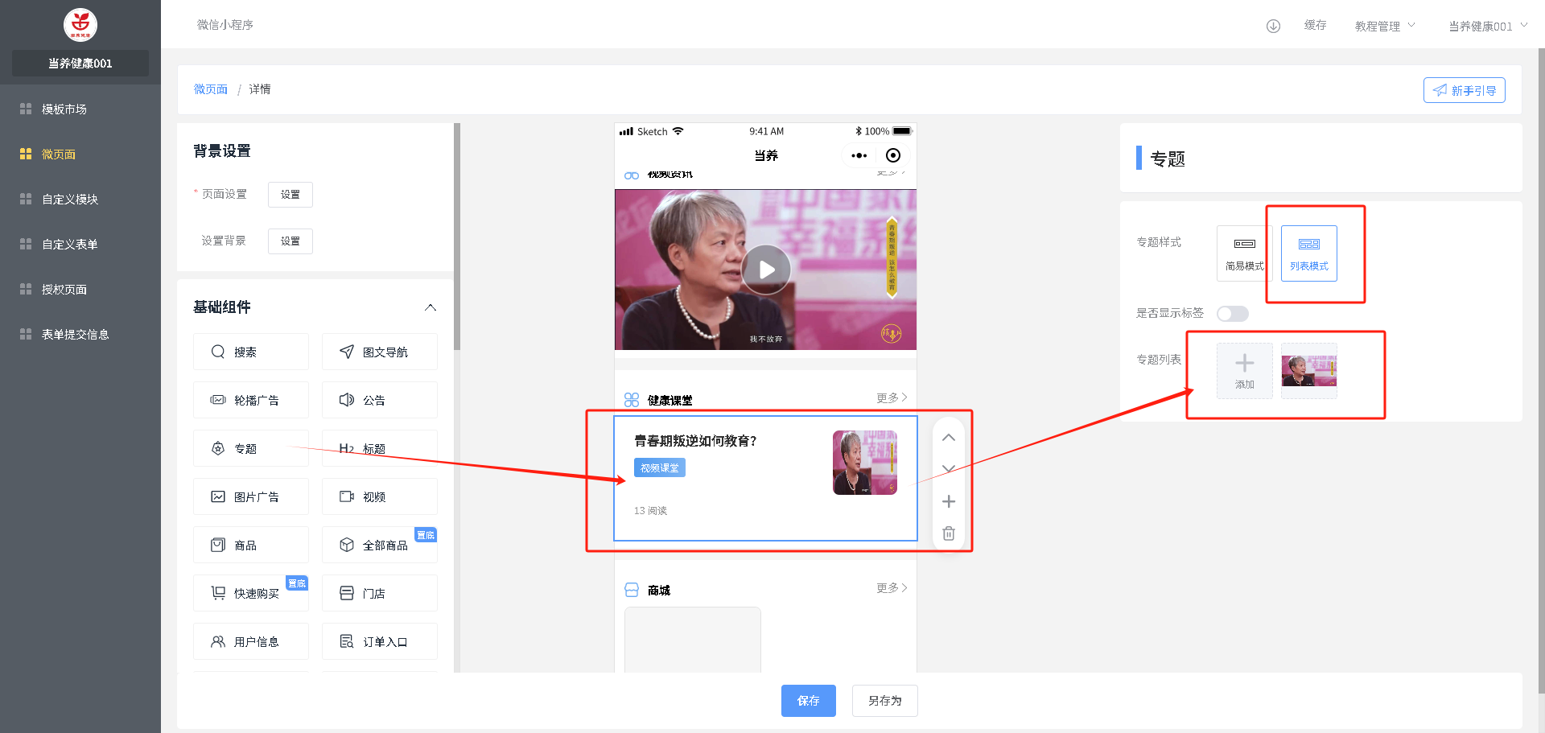Open the tutorial management (教程管理) dropdown

(1384, 26)
